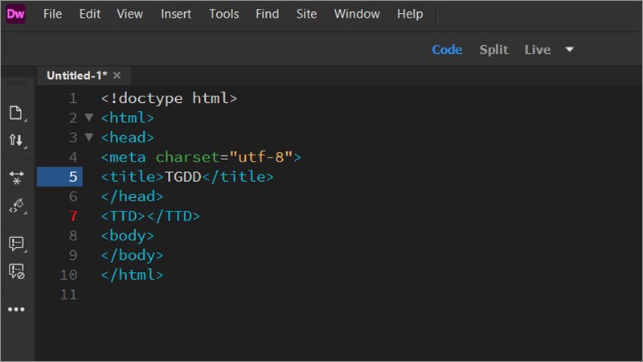
Task: Switch to Live view
Action: pos(537,50)
